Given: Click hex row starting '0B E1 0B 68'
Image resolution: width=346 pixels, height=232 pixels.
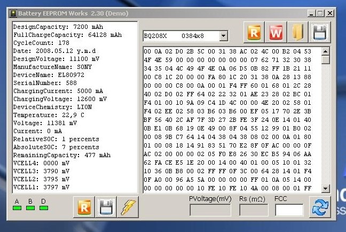Looking at the screenshot, I should pyautogui.click(x=227, y=128).
